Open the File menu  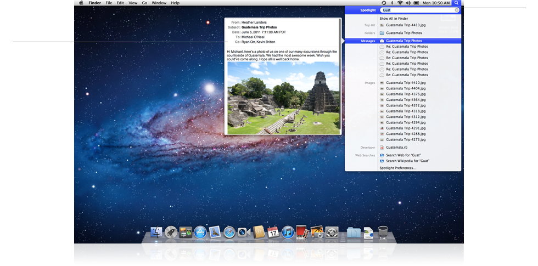click(x=109, y=3)
